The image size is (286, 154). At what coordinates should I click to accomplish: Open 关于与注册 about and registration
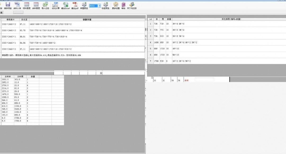tap(132, 5)
